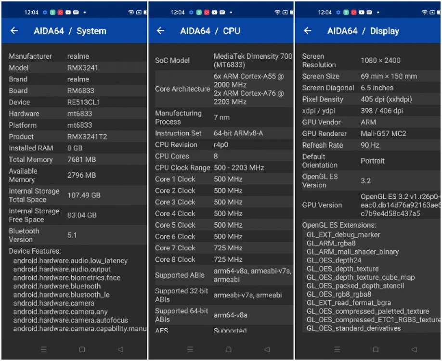Select the Supported 64-bit ABIs arm64-v8a value
Screen dimensions: 442x361
pos(230,315)
